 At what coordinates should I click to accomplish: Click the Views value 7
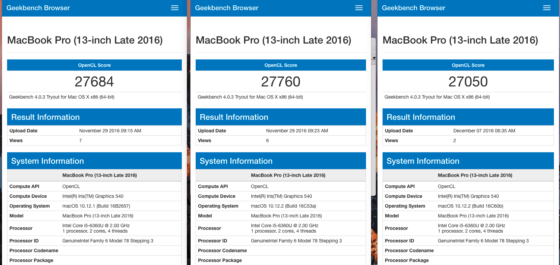(x=81, y=140)
